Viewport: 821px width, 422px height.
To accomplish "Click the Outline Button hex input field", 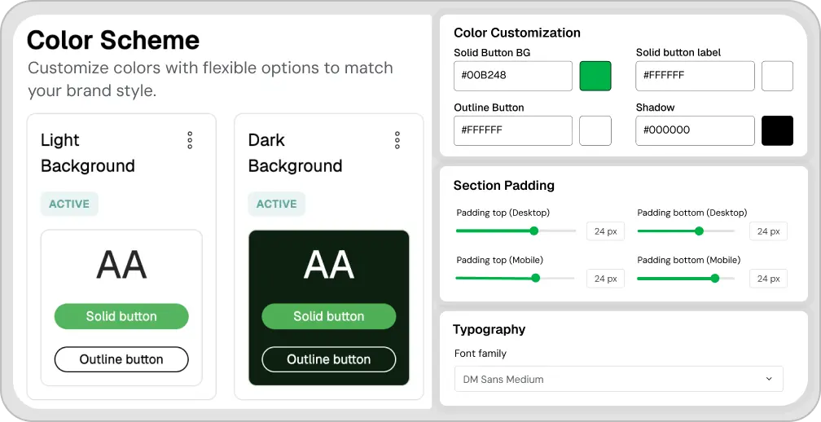I will pyautogui.click(x=513, y=130).
